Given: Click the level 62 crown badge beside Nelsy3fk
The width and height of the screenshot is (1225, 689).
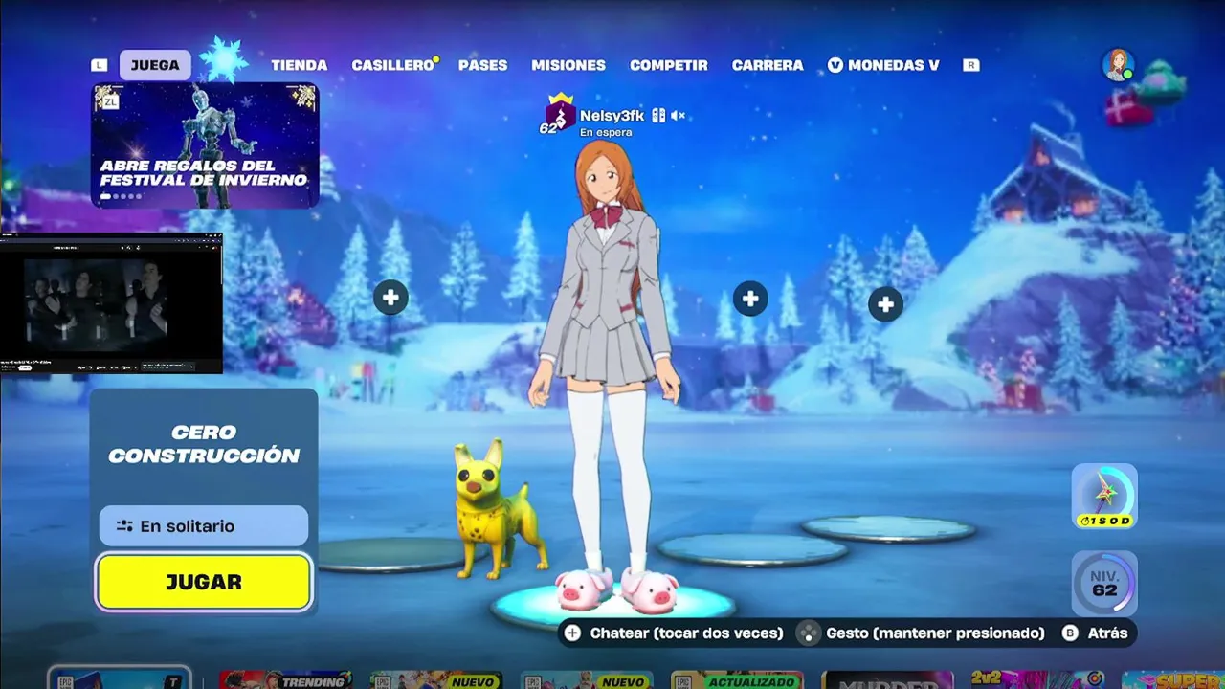Looking at the screenshot, I should point(559,116).
